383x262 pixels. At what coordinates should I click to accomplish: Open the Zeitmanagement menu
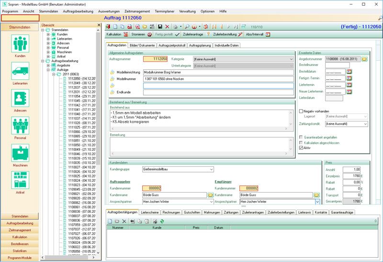pos(137,11)
